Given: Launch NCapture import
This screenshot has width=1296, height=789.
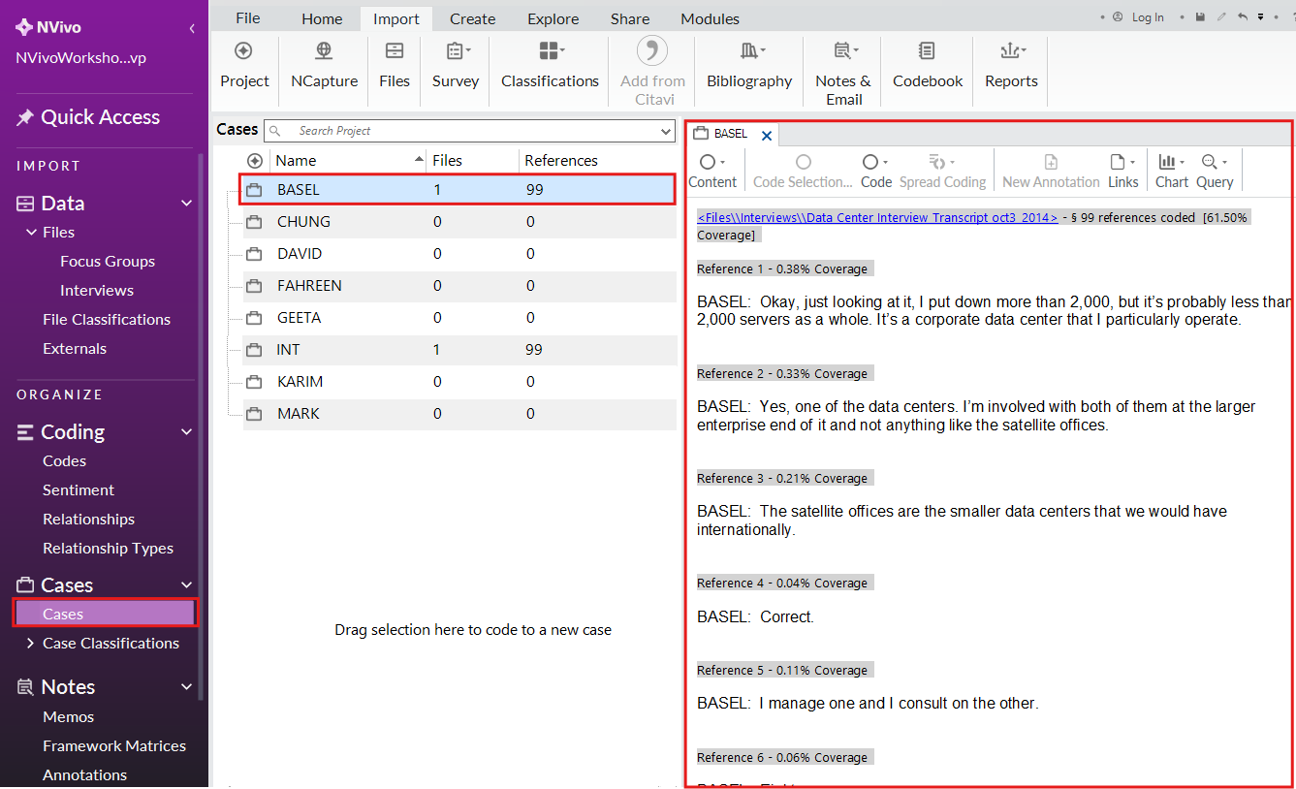Looking at the screenshot, I should point(324,66).
